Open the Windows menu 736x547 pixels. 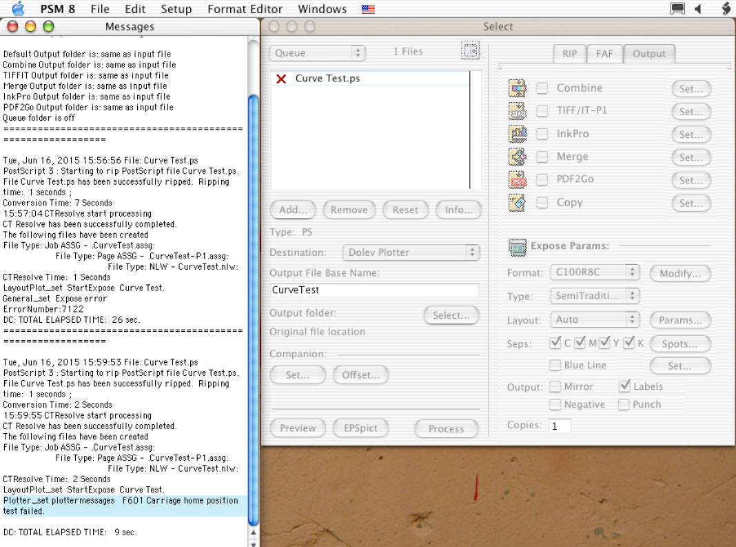pyautogui.click(x=322, y=9)
